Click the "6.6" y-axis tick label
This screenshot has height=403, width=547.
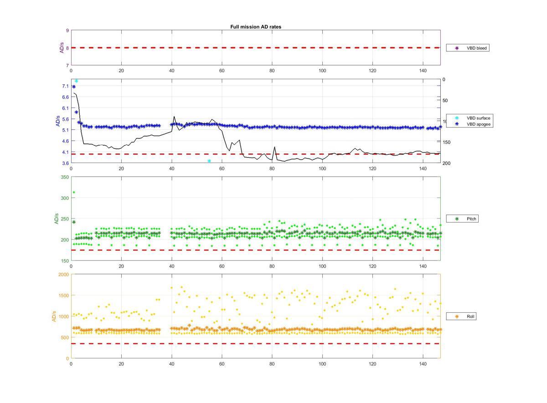(66, 97)
